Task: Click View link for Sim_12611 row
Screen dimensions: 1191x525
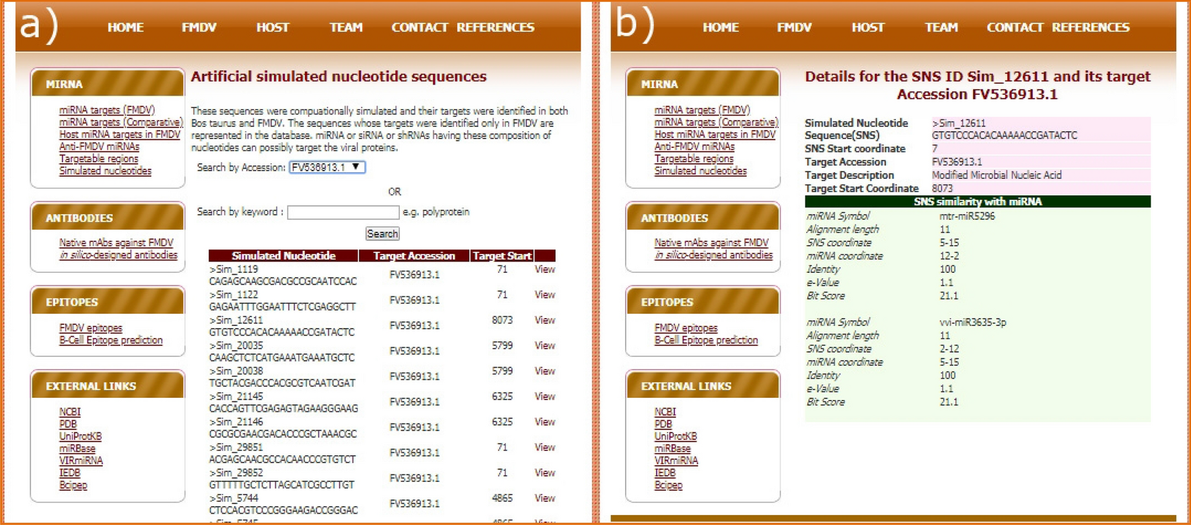Action: coord(545,321)
